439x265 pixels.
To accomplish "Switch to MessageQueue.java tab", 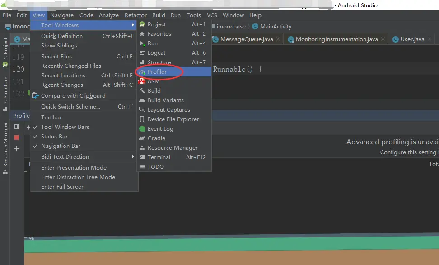I will coord(247,39).
